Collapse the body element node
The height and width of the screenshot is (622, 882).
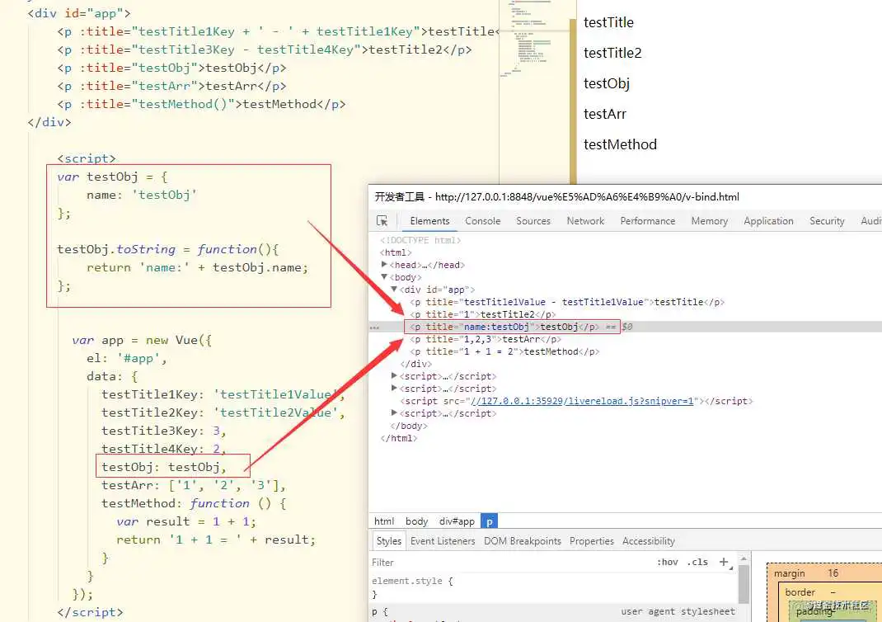tap(385, 277)
